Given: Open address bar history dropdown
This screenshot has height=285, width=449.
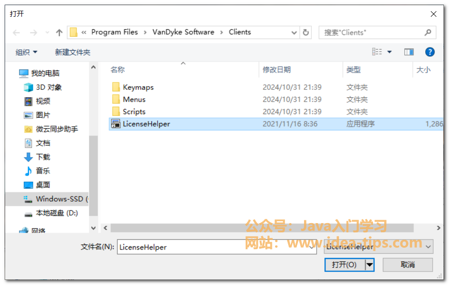Looking at the screenshot, I should (x=294, y=33).
